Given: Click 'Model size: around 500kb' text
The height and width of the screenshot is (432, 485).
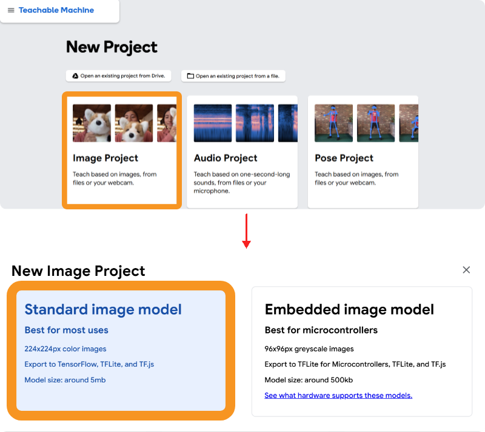Looking at the screenshot, I should 309,380.
